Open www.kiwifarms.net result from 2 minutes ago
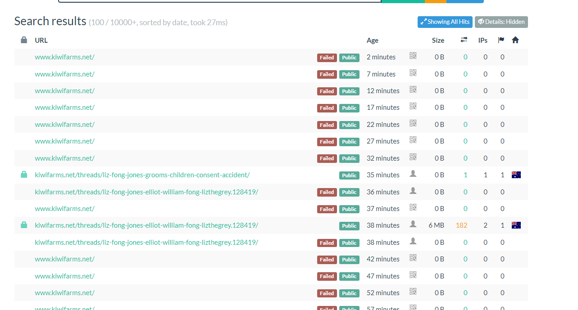This screenshot has height=310, width=578. (x=64, y=57)
